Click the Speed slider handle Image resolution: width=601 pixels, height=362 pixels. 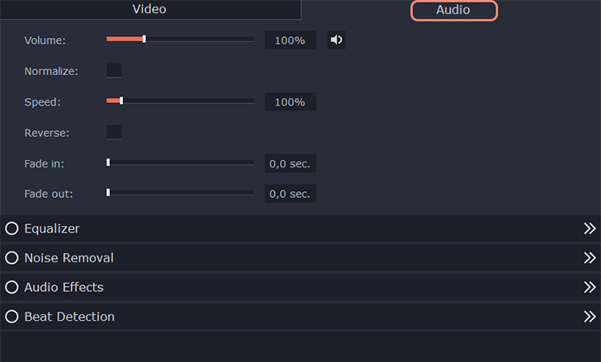[x=121, y=101]
